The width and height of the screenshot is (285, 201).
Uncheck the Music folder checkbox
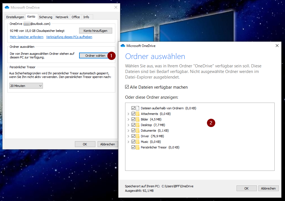pyautogui.click(x=133, y=142)
